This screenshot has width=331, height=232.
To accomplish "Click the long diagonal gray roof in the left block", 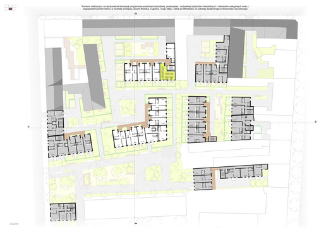I will (x=94, y=77).
